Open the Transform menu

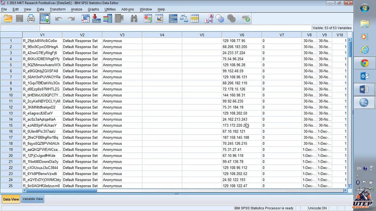point(58,9)
